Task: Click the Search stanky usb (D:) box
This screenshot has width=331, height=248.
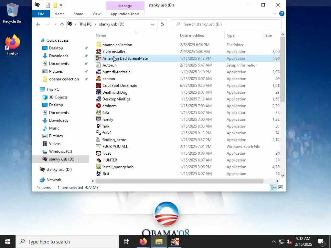Action: pos(226,24)
